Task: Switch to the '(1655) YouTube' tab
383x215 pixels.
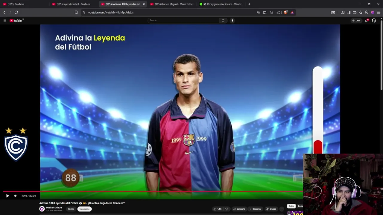Action: tap(24, 4)
